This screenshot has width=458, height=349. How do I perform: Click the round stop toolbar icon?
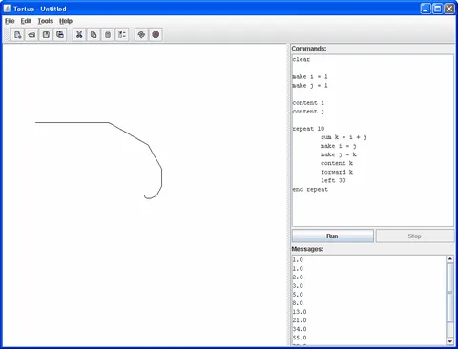point(156,34)
